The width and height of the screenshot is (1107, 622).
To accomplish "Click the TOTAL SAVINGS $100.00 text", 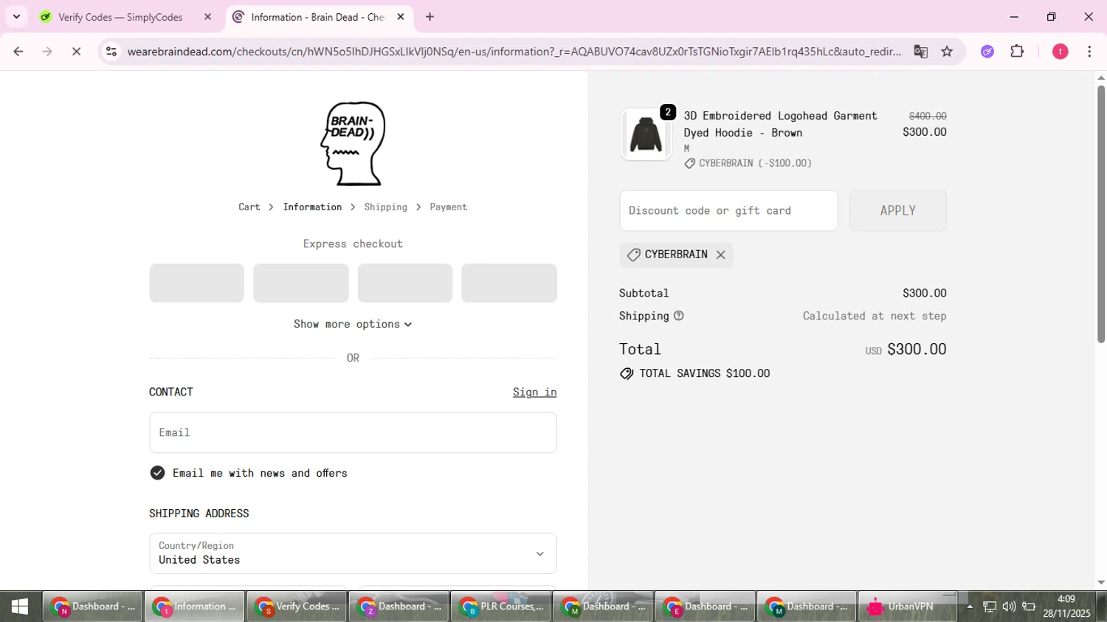I will click(x=704, y=373).
